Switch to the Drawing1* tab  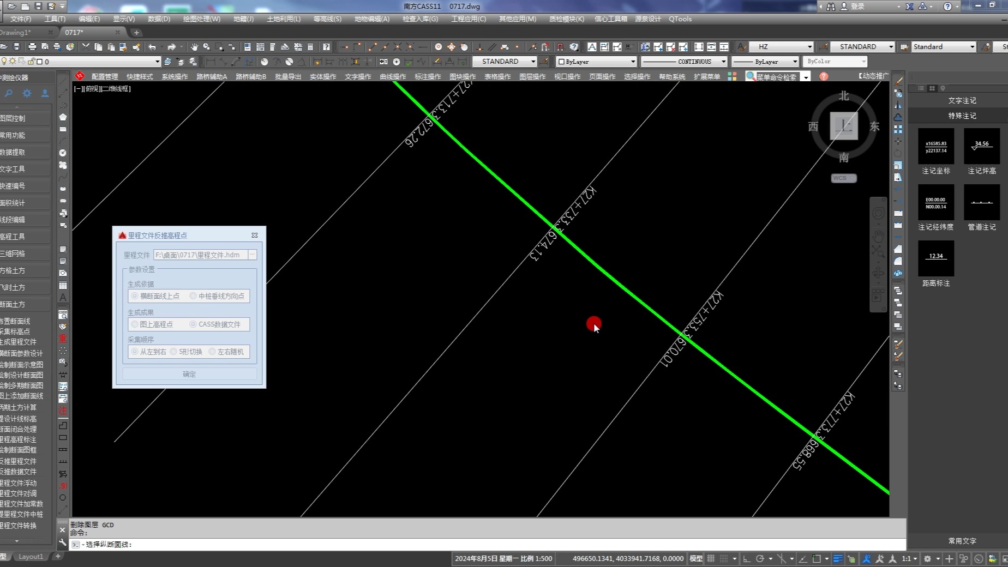[x=16, y=32]
